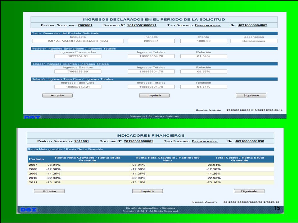
Task: Click Ingresos Exonerados field 1832704.61
Action: tap(78, 56)
